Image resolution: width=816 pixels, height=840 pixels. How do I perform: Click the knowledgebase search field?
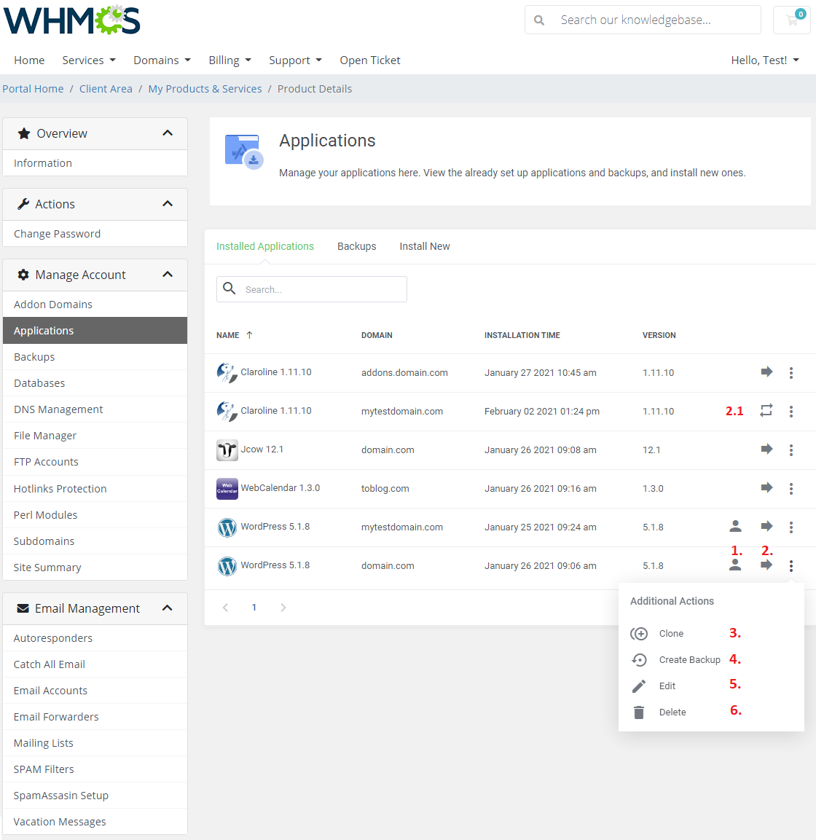coord(643,20)
